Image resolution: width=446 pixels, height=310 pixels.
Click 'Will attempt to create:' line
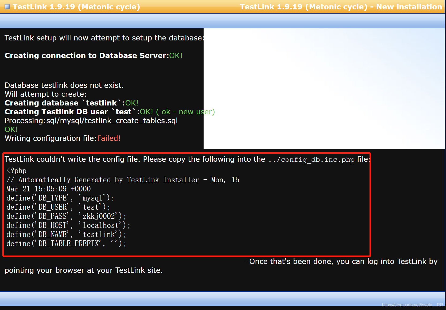pyautogui.click(x=46, y=94)
